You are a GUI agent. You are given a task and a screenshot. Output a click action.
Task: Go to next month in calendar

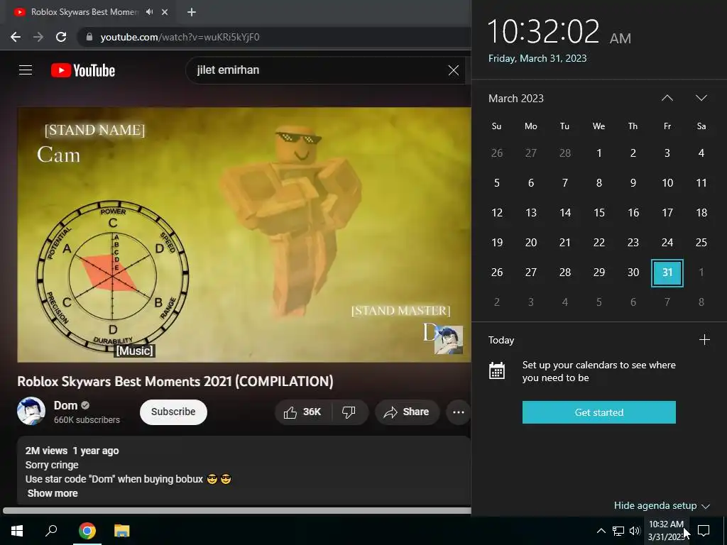(x=701, y=98)
